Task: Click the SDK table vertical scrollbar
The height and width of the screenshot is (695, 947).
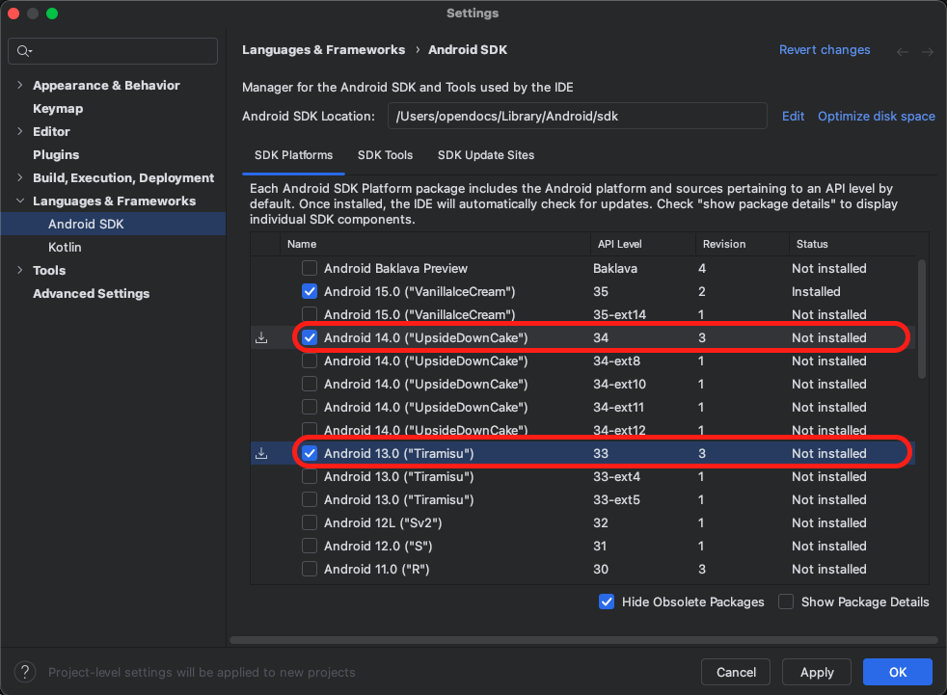Action: (922, 319)
